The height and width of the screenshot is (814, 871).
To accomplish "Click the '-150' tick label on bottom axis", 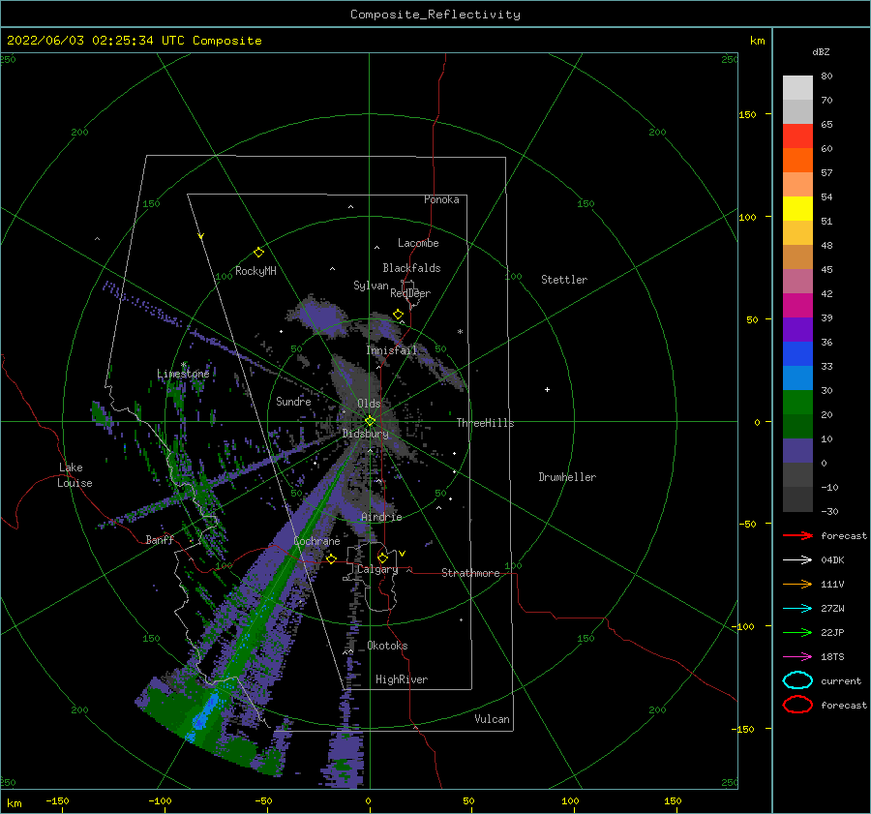I will click(x=57, y=800).
